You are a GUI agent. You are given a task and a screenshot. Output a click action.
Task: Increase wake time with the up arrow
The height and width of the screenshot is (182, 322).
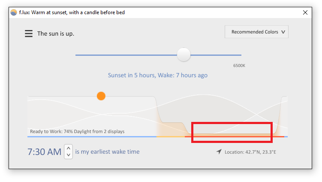pyautogui.click(x=68, y=148)
